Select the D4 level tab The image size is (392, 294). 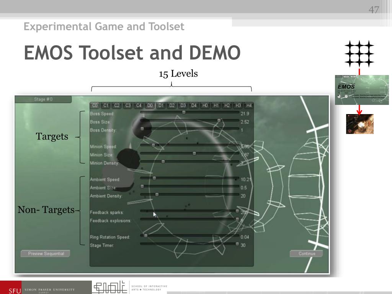[194, 106]
